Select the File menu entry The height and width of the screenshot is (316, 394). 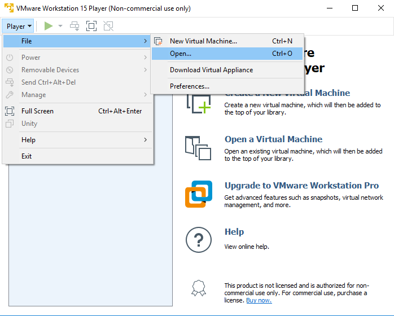[77, 41]
